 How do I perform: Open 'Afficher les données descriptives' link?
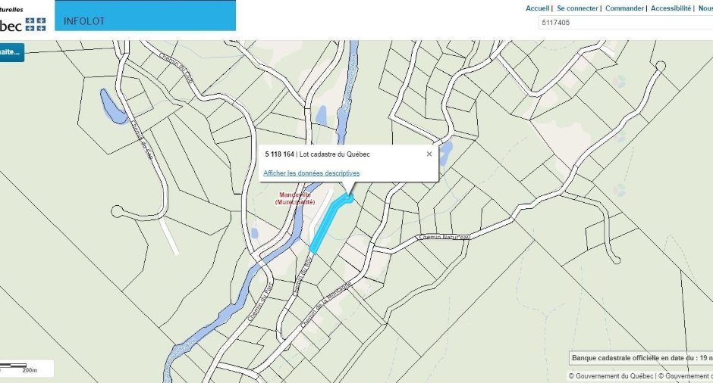tap(312, 173)
